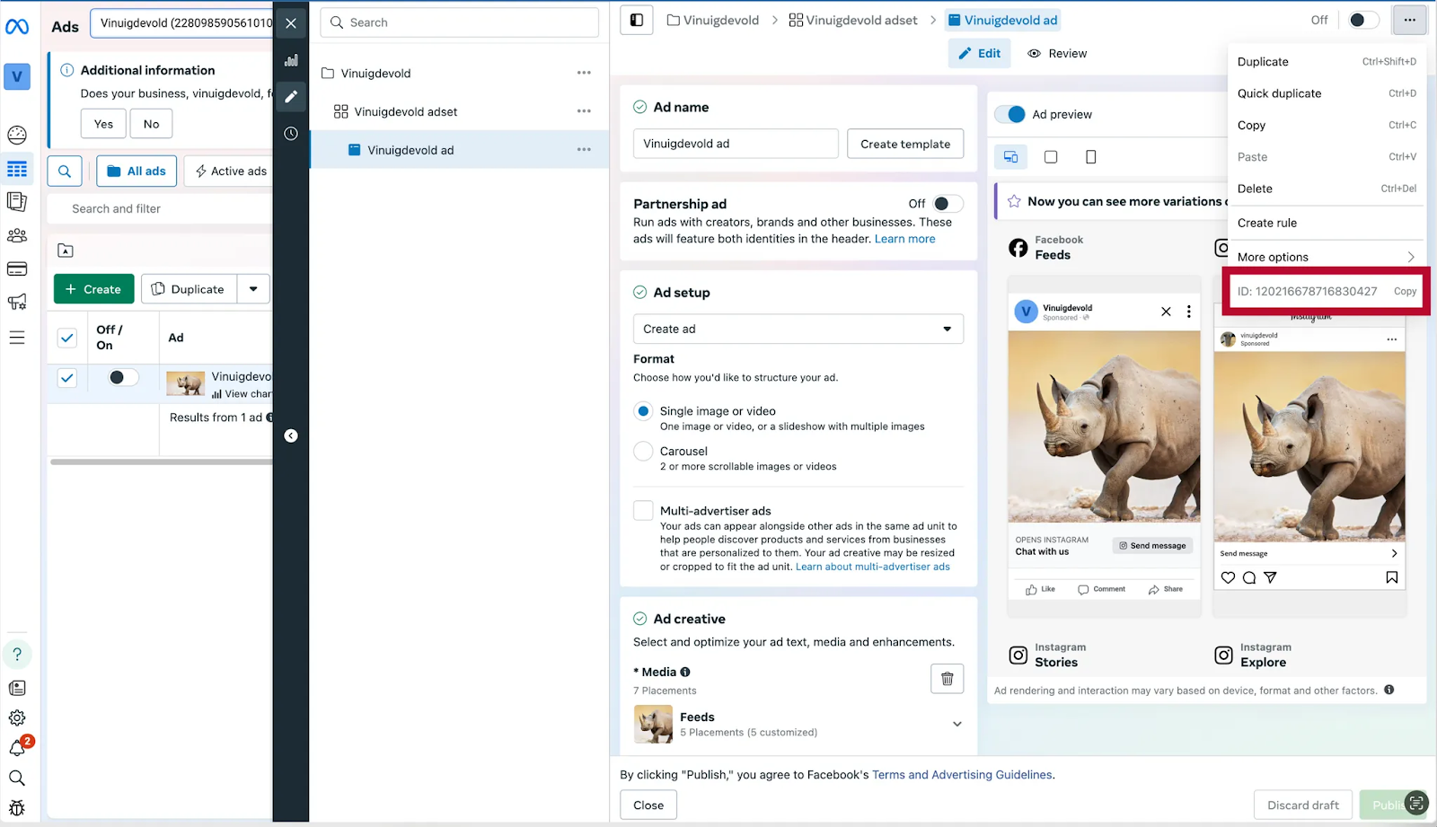
Task: Click the Create template button
Action: point(904,144)
